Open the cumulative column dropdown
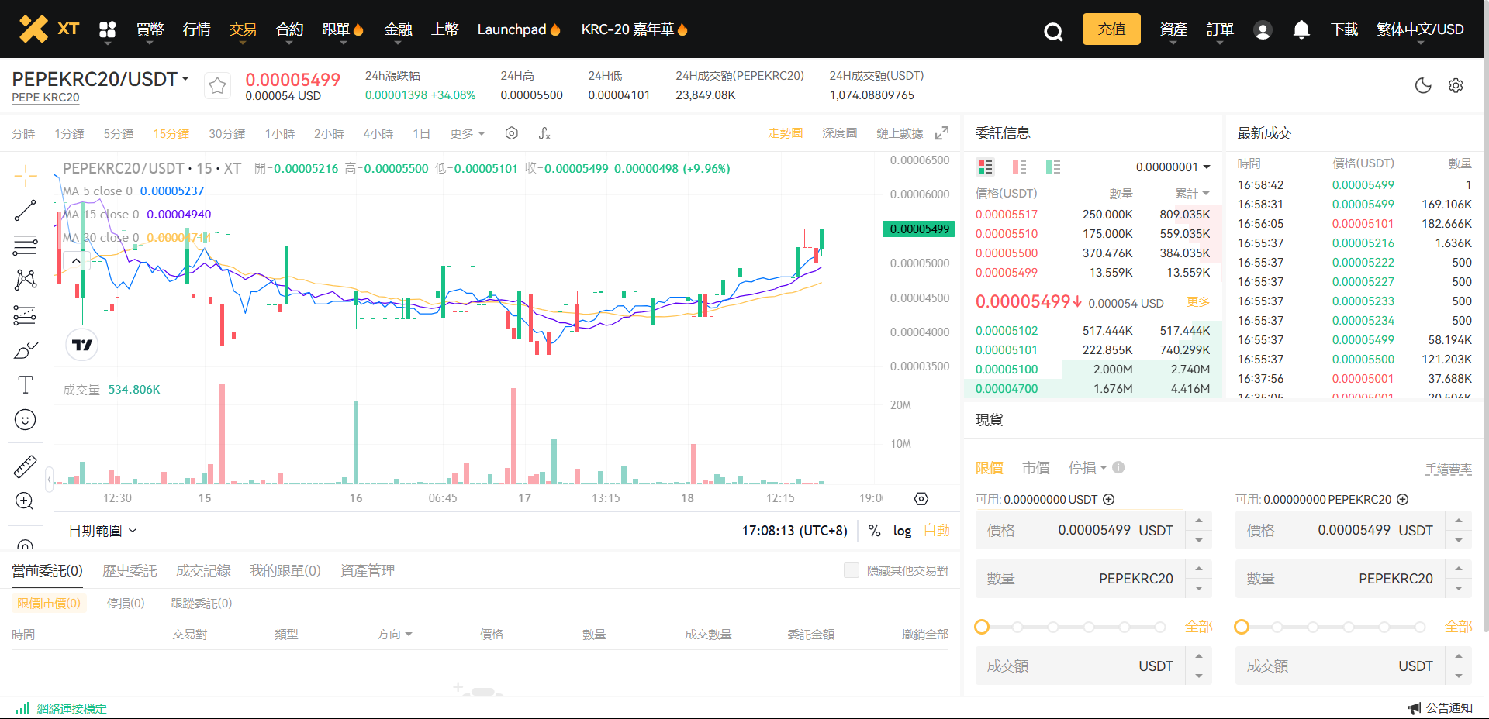 1192,193
